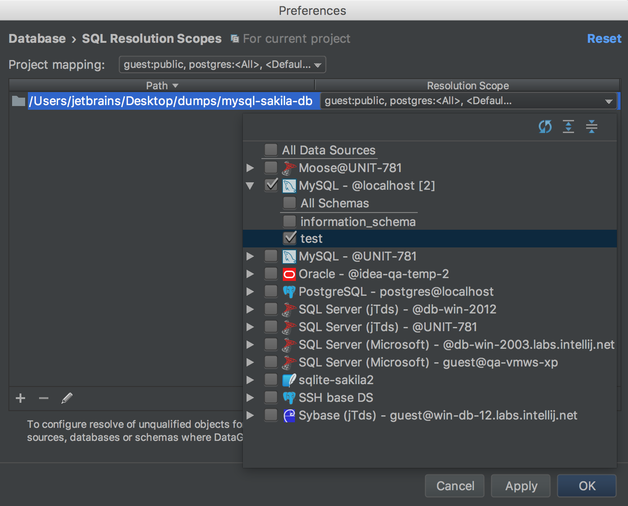The image size is (628, 506).
Task: Expand the SSH base DS node
Action: tap(250, 398)
